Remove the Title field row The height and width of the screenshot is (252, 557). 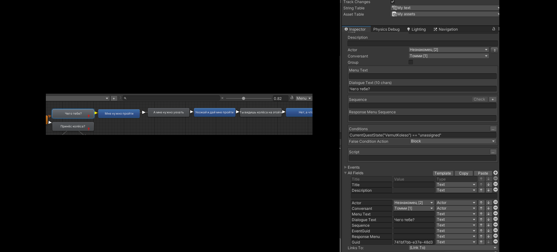click(496, 184)
